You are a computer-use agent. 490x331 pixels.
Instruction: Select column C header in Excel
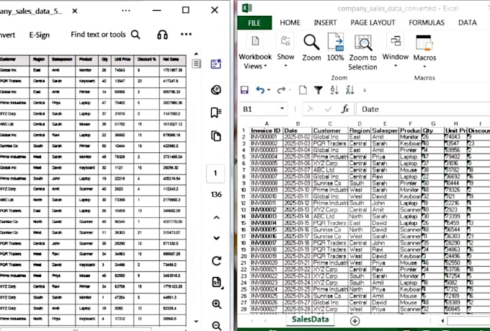point(330,123)
